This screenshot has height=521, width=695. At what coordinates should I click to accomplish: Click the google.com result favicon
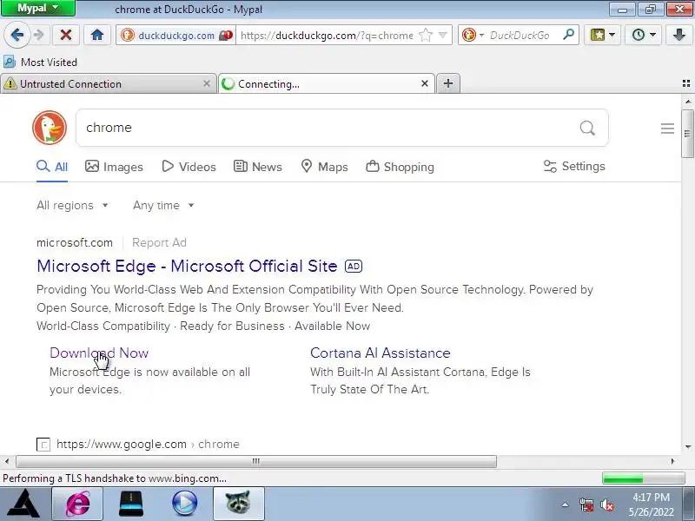43,444
